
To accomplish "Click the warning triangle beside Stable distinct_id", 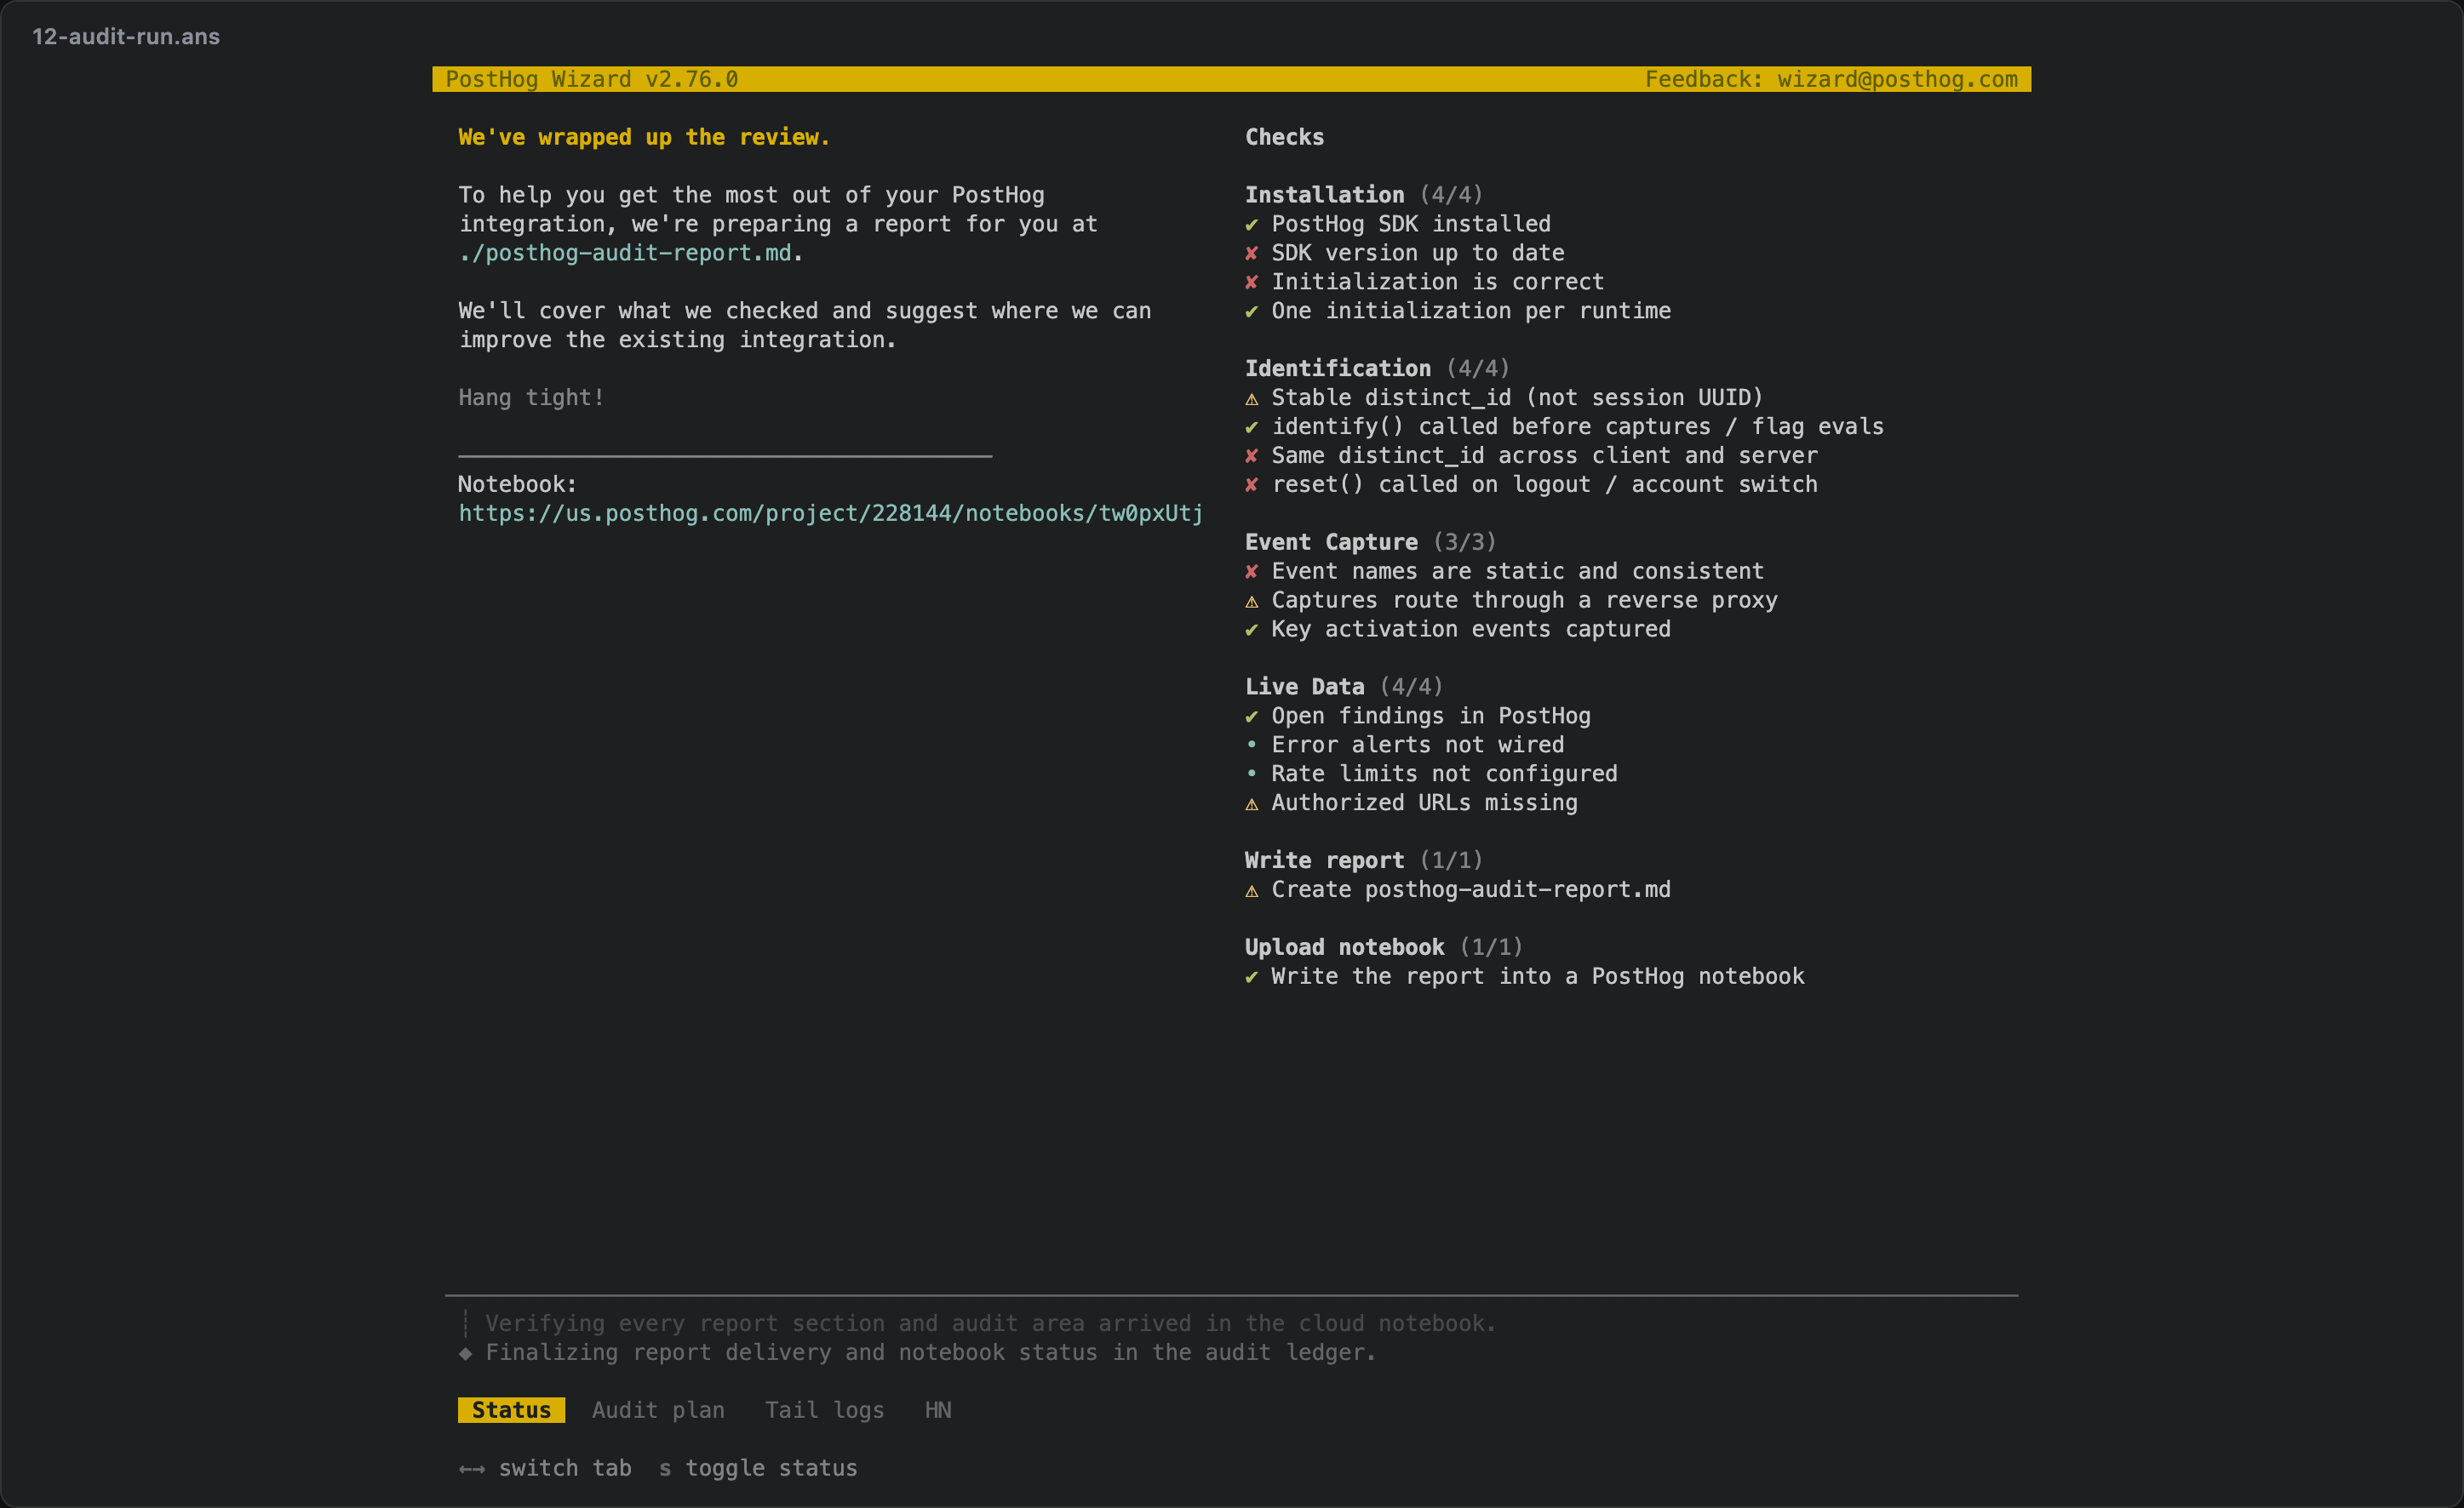I will 1251,399.
